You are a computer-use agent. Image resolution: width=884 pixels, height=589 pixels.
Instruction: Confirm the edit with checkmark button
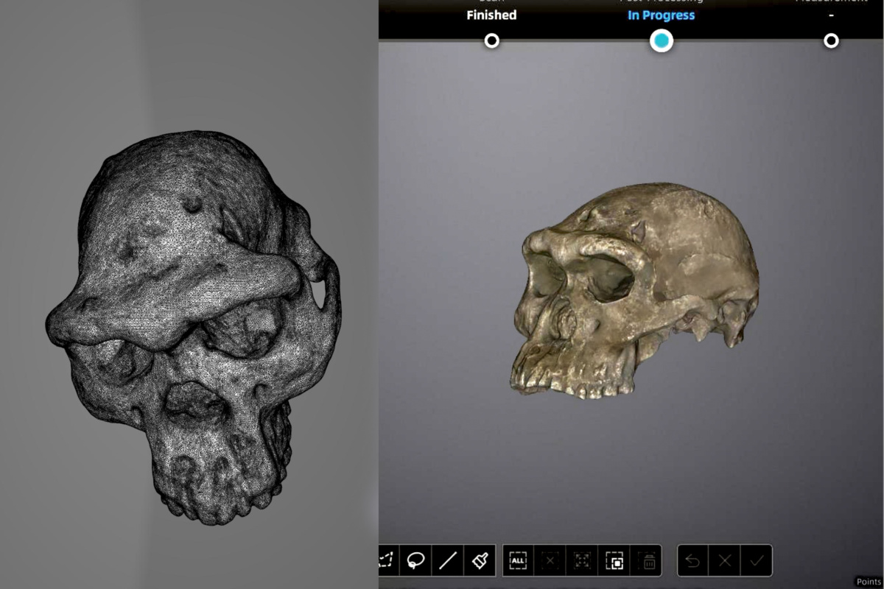(757, 561)
